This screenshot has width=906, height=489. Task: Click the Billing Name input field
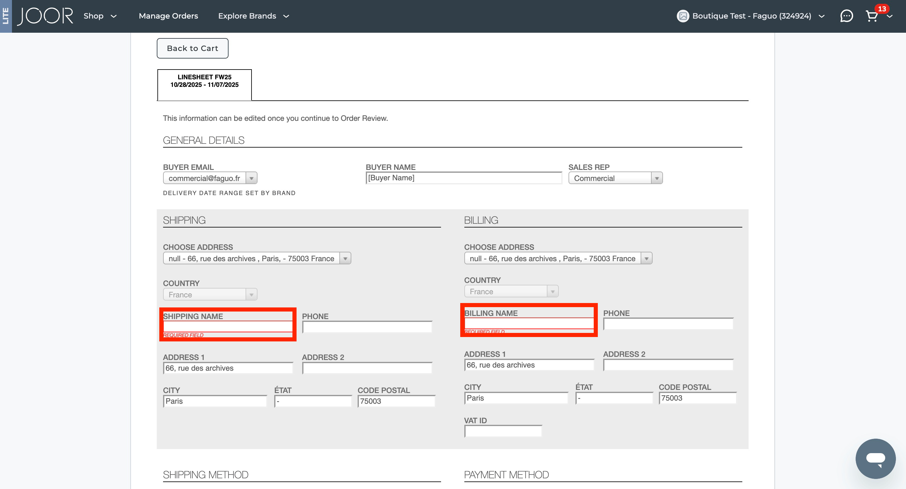pyautogui.click(x=529, y=323)
